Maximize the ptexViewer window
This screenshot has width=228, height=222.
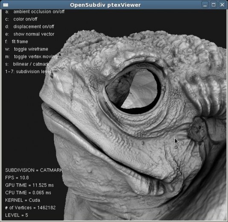213,5
